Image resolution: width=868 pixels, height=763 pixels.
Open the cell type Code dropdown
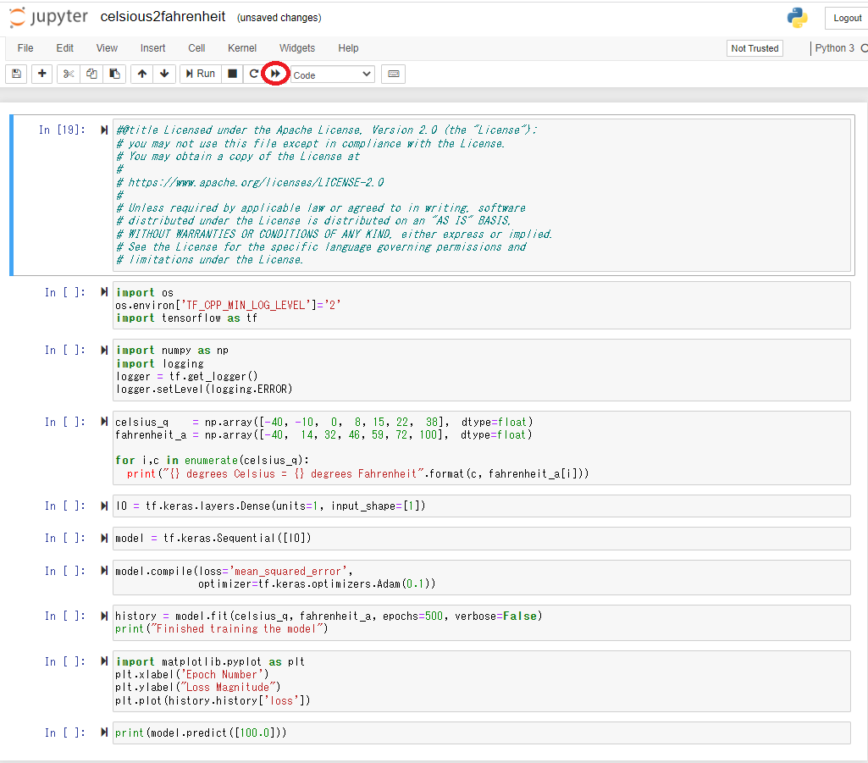coord(331,75)
